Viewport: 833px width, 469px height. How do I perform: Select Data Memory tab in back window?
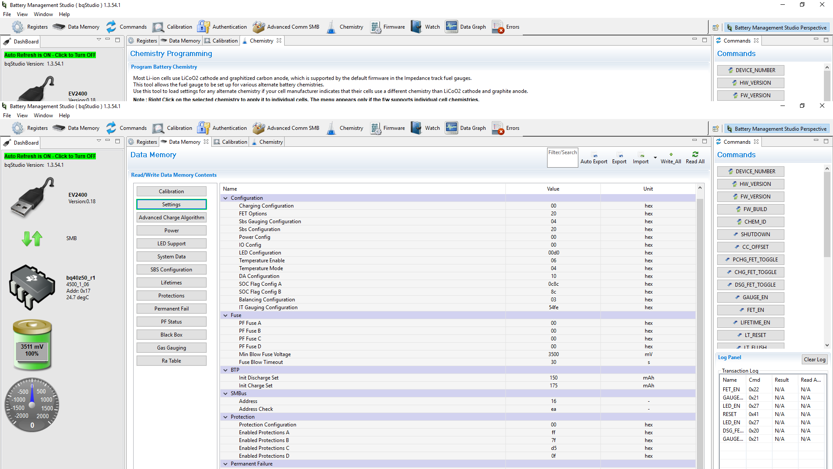pos(180,41)
